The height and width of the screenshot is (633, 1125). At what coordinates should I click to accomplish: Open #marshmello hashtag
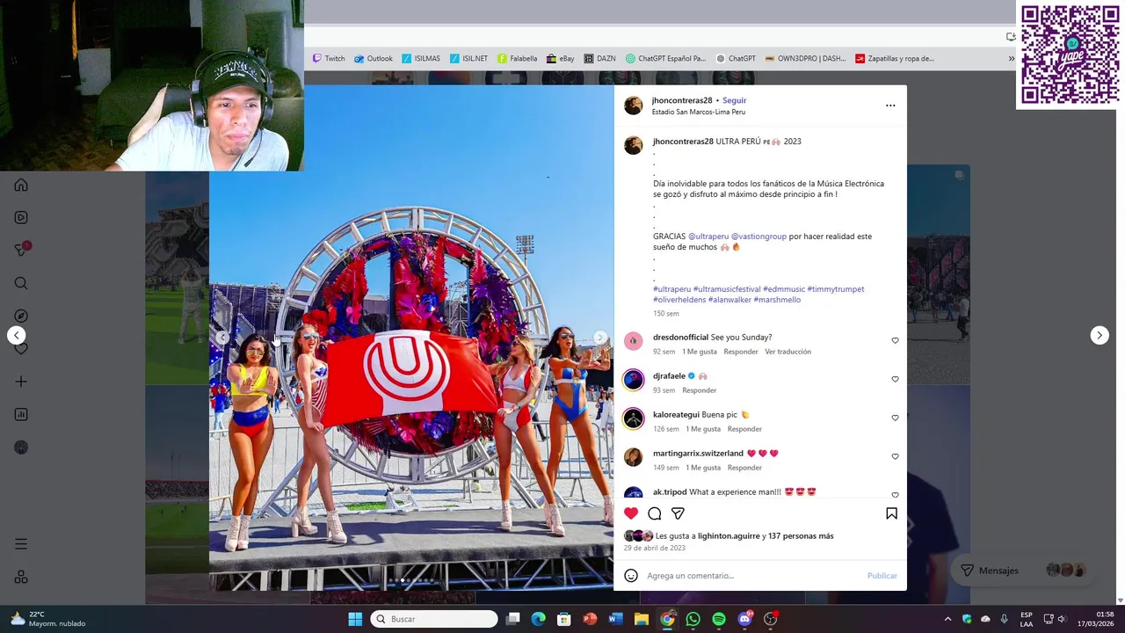[x=777, y=300]
